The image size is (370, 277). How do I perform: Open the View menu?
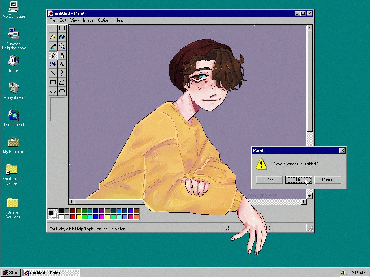[x=74, y=20]
